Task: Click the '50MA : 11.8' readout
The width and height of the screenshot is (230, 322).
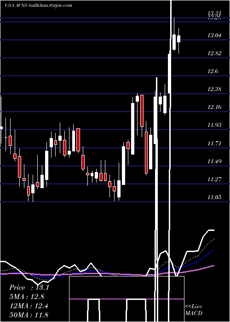Action: click(29, 315)
